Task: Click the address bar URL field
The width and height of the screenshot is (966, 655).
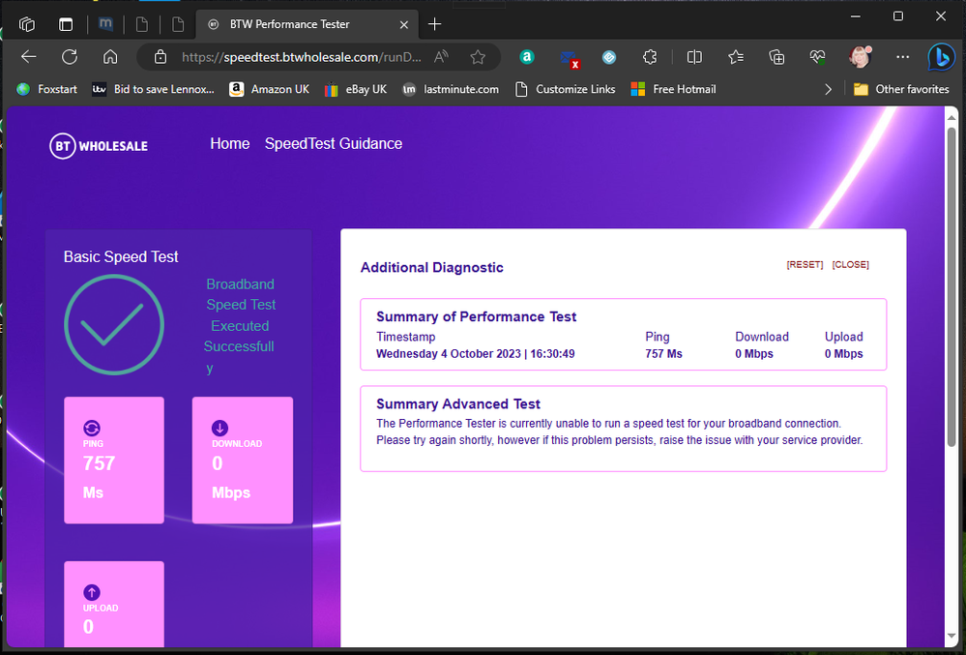Action: click(x=290, y=57)
